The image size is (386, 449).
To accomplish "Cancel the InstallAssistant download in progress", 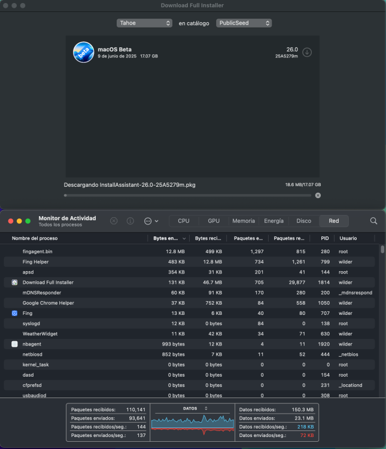I will [x=318, y=195].
